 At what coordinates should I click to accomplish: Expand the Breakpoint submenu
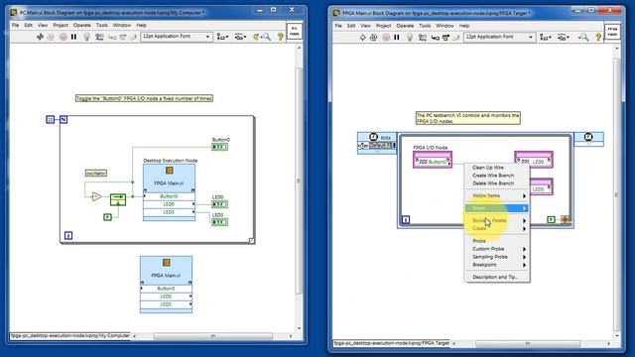click(497, 265)
